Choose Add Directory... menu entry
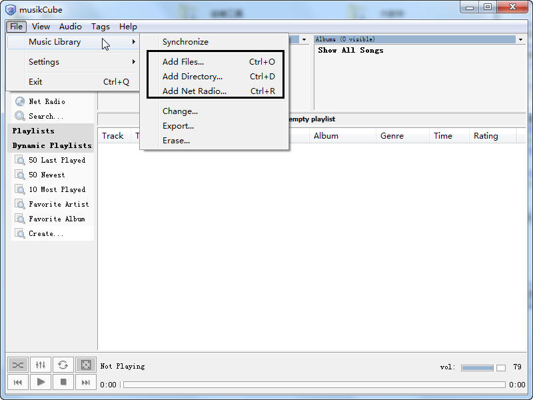Image resolution: width=533 pixels, height=400 pixels. point(214,77)
